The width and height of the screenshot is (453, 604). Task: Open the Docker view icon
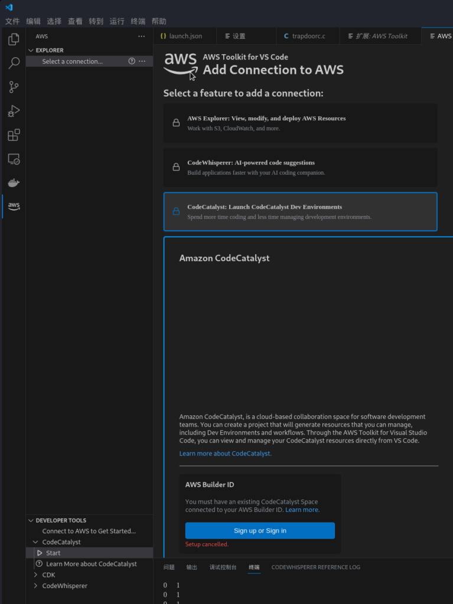coord(14,183)
